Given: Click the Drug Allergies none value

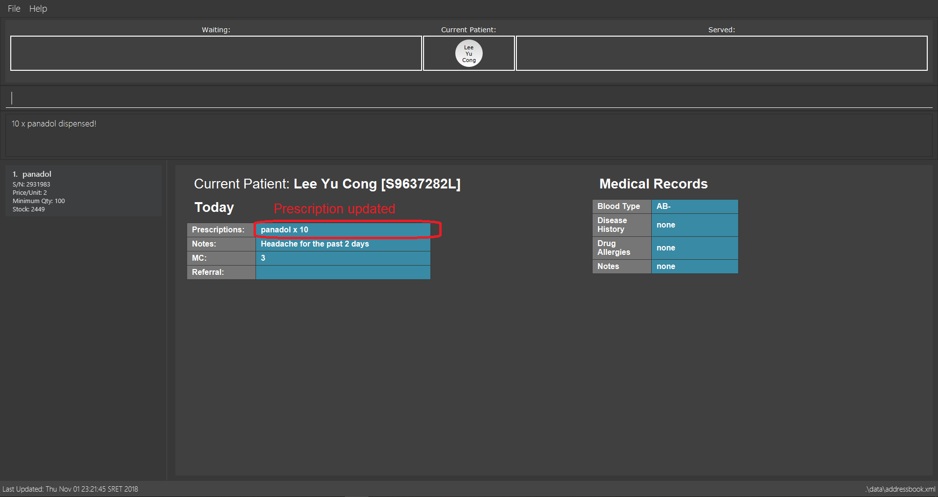Looking at the screenshot, I should click(x=695, y=248).
